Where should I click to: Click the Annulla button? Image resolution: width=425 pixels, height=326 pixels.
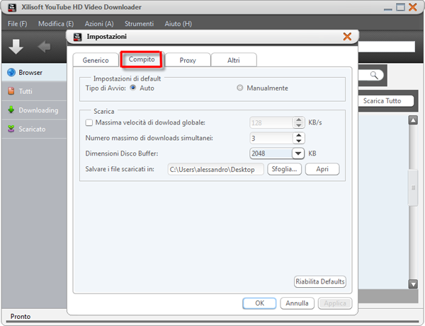(x=297, y=303)
